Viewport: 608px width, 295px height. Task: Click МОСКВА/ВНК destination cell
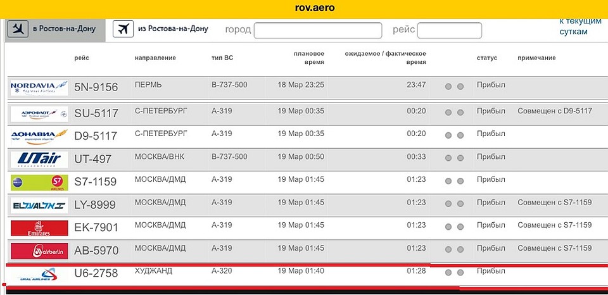tap(160, 156)
